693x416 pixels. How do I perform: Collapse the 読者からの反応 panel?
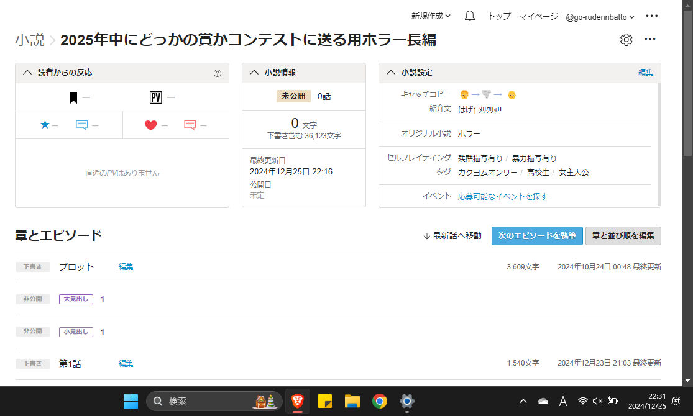[27, 73]
